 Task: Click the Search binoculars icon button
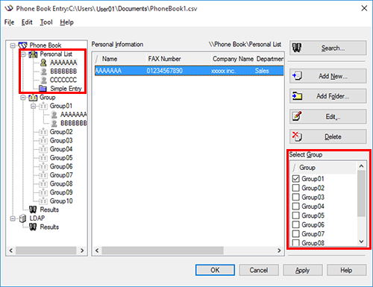tap(297, 48)
